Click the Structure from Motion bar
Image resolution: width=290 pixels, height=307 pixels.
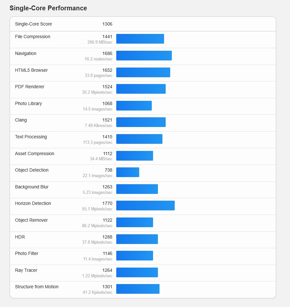[138, 289]
